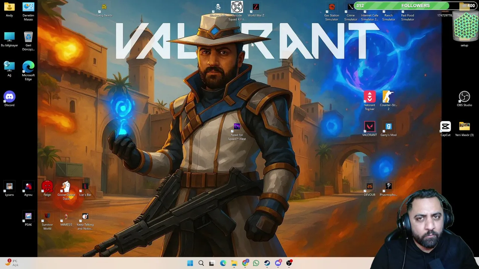This screenshot has width=479, height=269.
Task: Select the Gas Station Simulator shortcut
Action: 332,12
